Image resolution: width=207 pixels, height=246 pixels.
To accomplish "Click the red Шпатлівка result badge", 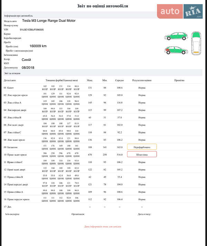I will [142, 154].
